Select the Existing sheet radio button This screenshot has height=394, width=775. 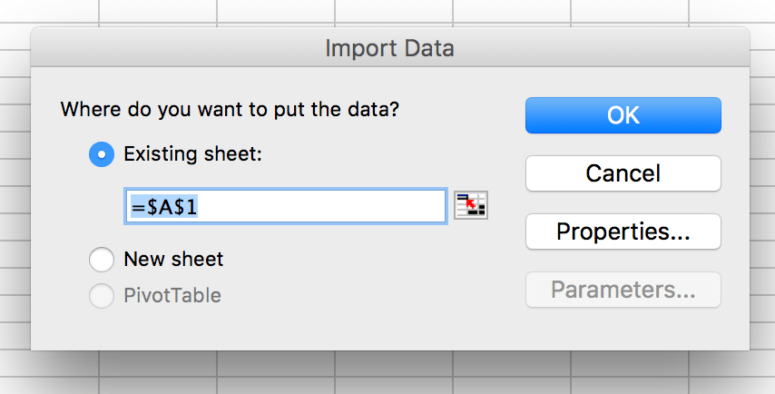click(101, 154)
